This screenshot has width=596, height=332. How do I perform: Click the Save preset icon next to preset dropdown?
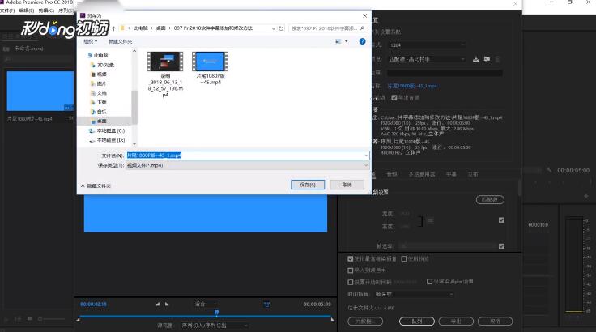[476, 59]
